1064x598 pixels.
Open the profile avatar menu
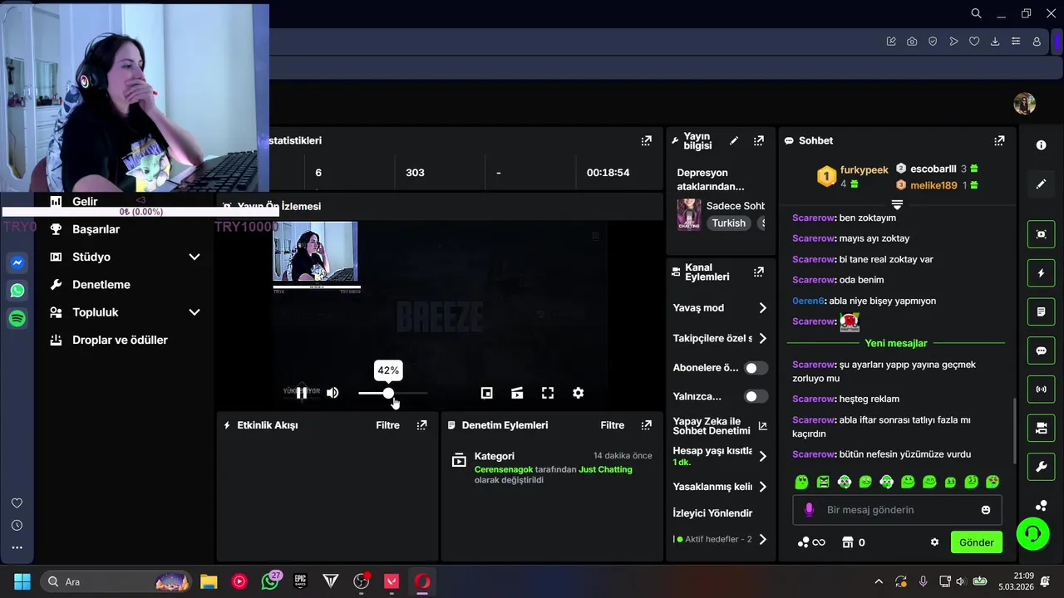pos(1024,104)
